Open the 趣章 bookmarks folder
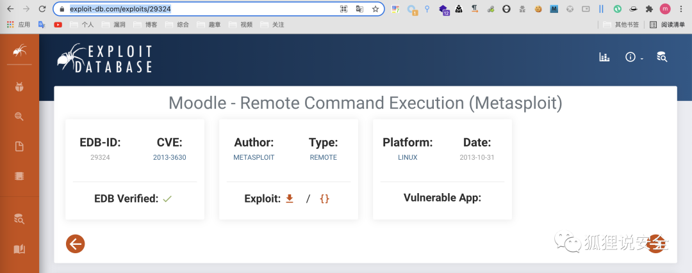The image size is (692, 273). 209,25
